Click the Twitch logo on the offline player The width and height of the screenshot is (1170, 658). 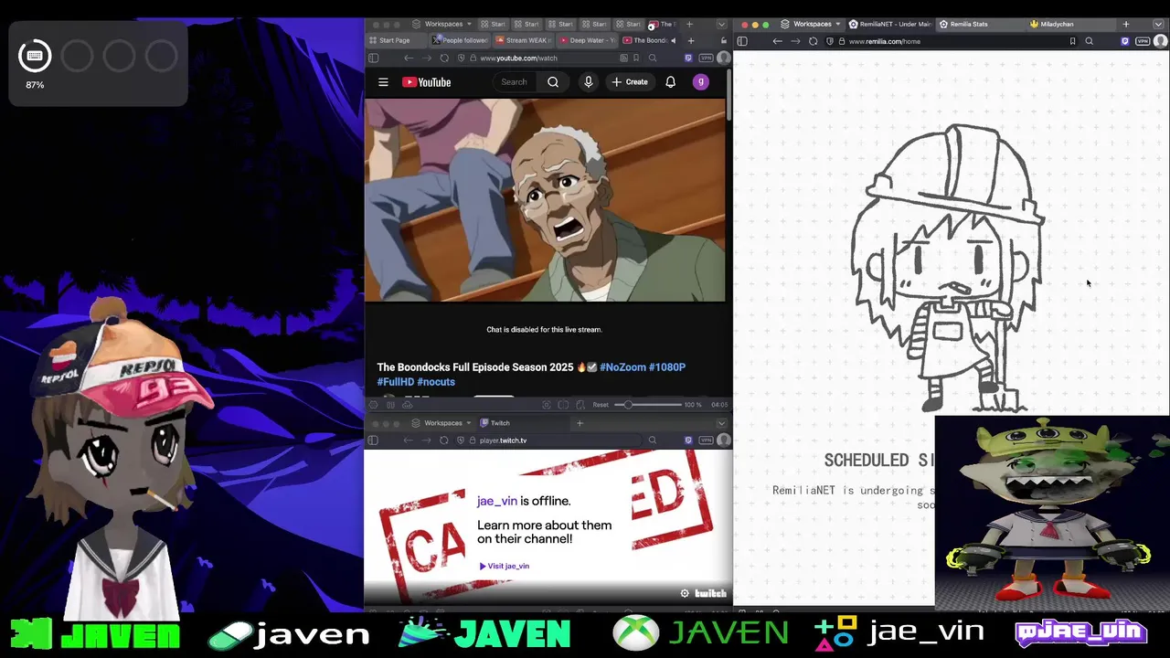pos(710,593)
